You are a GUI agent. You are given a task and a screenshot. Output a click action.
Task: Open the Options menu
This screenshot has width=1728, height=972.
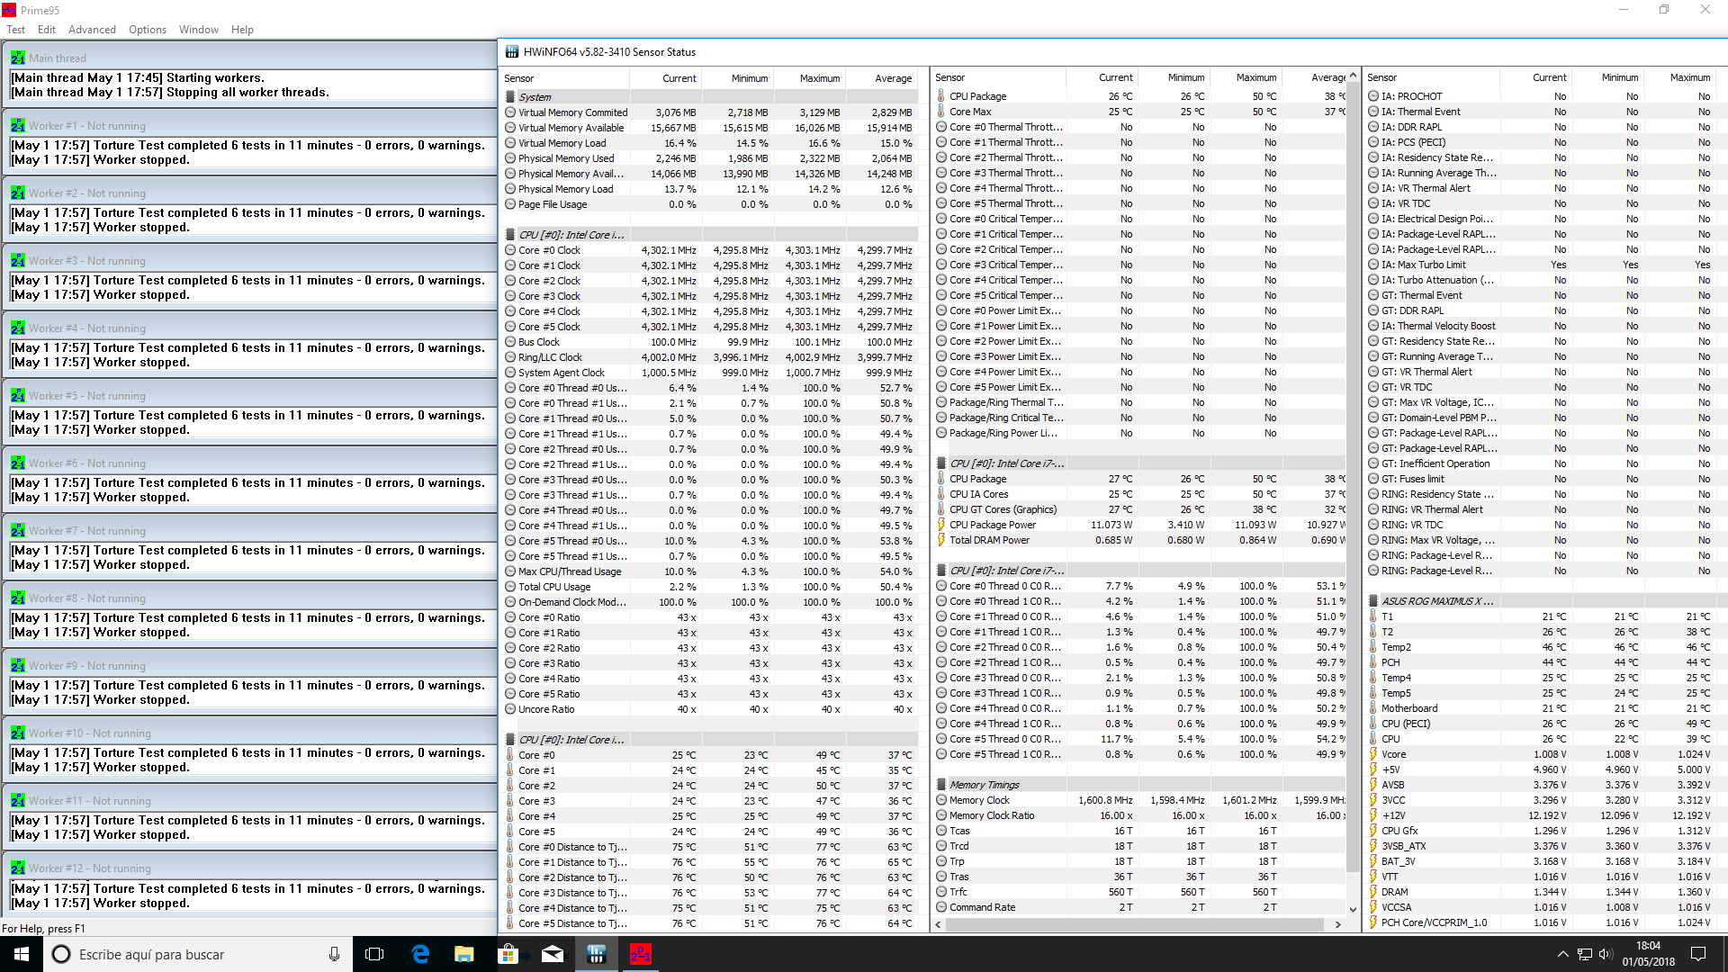coord(147,29)
